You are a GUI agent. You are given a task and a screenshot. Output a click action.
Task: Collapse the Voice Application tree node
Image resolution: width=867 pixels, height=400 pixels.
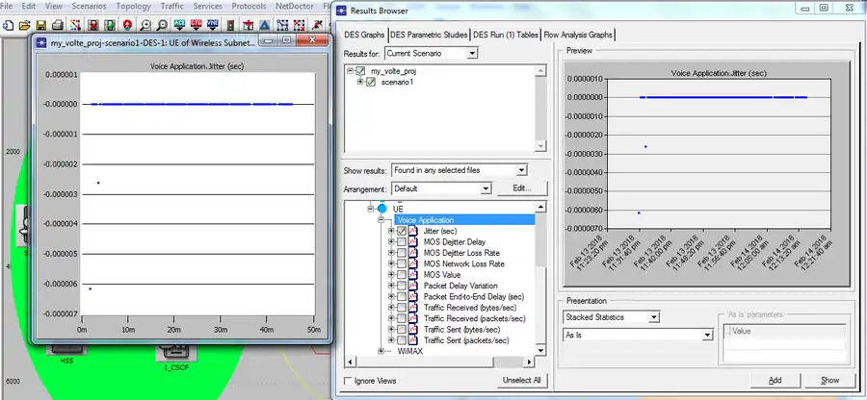point(381,220)
